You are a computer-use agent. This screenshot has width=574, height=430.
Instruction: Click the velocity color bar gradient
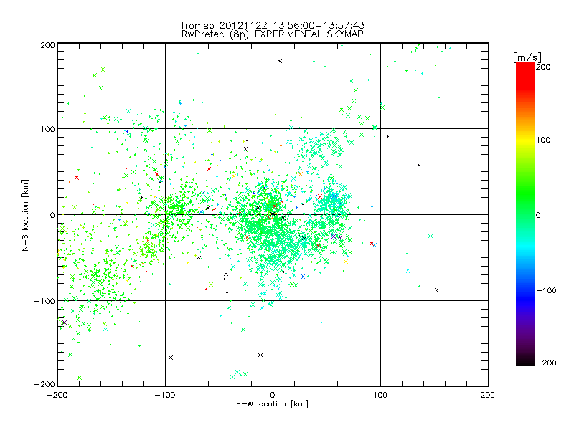point(525,214)
